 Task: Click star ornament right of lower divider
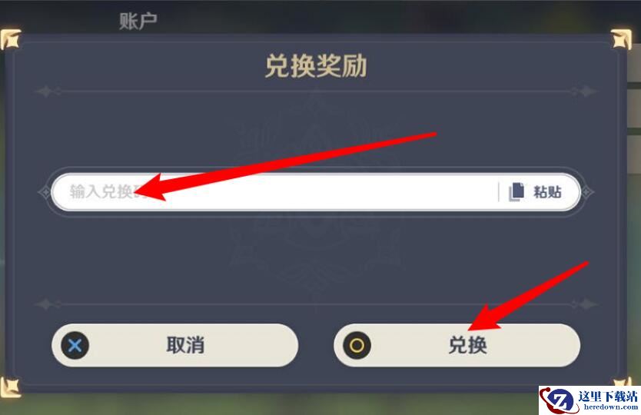(x=587, y=304)
